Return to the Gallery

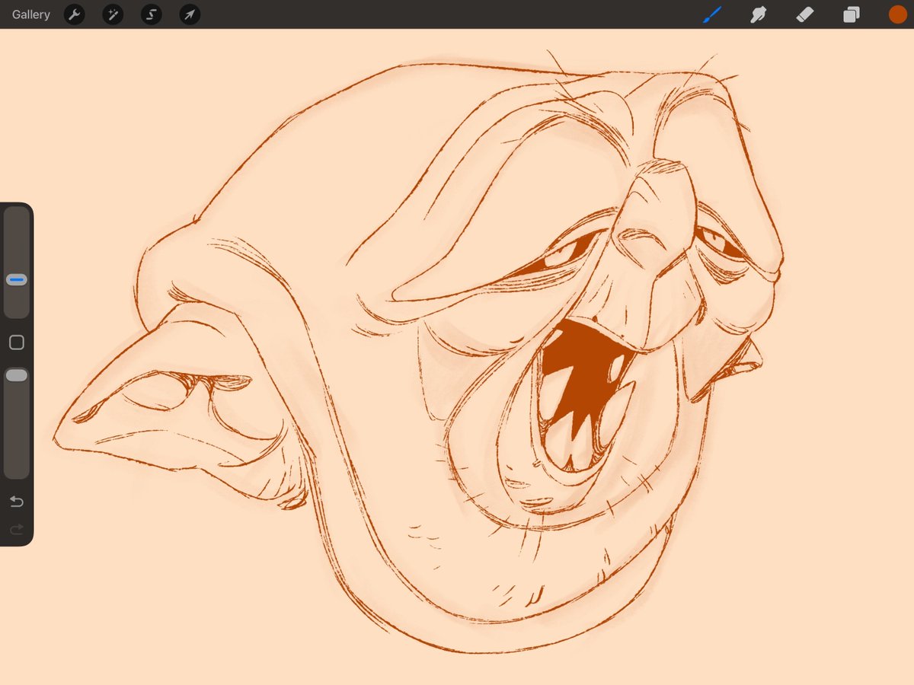31,14
